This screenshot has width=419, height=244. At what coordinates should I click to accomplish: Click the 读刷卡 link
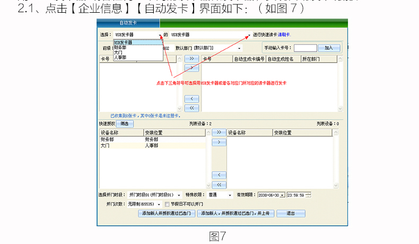285,35
